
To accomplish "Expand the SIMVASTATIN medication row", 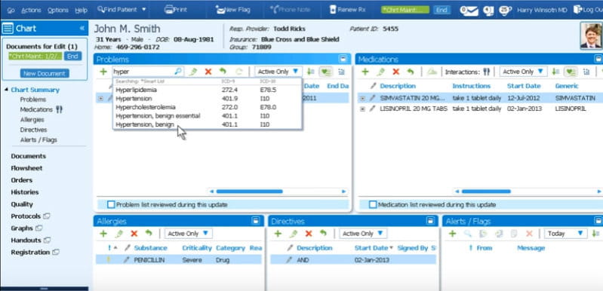I will [362, 98].
